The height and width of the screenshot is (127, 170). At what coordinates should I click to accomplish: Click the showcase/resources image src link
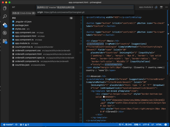[138, 100]
